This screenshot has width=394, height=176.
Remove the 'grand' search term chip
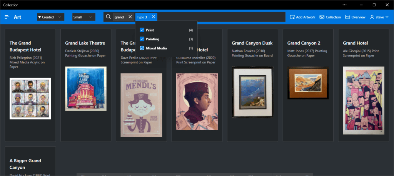pyautogui.click(x=130, y=17)
